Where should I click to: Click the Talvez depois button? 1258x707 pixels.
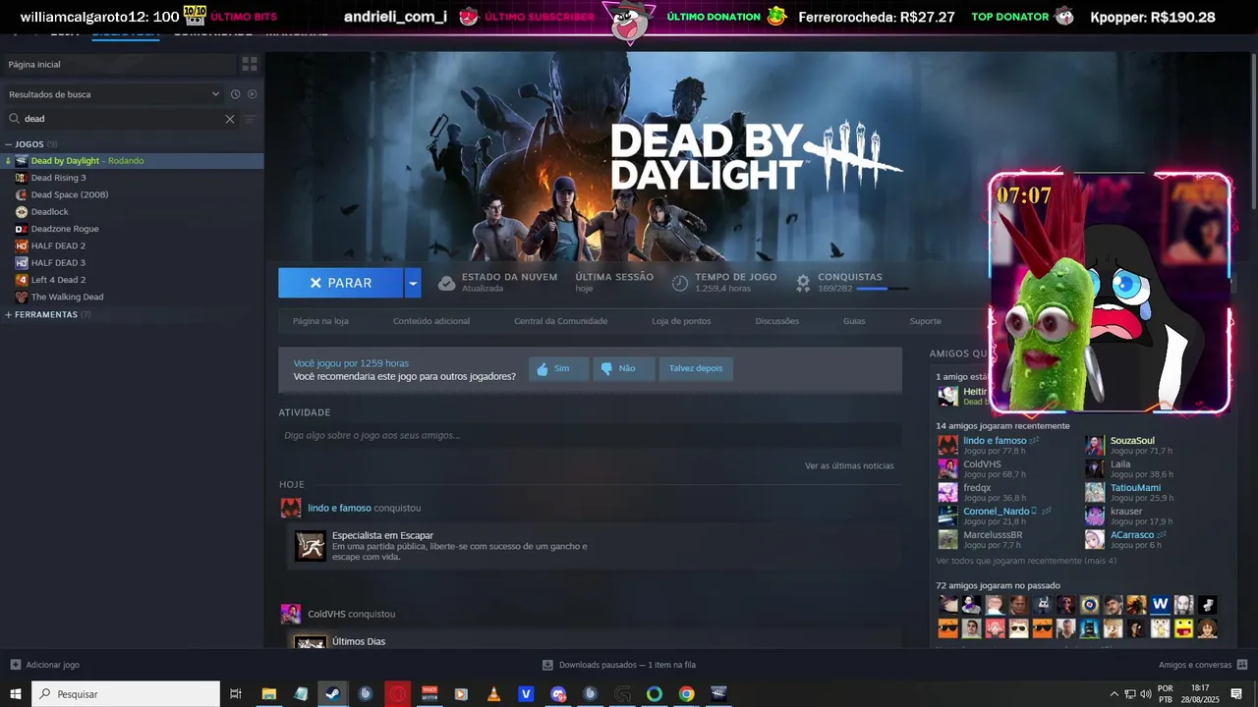point(696,368)
